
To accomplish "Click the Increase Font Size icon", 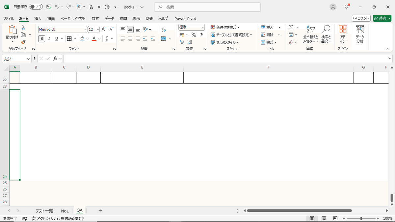I will tap(104, 29).
